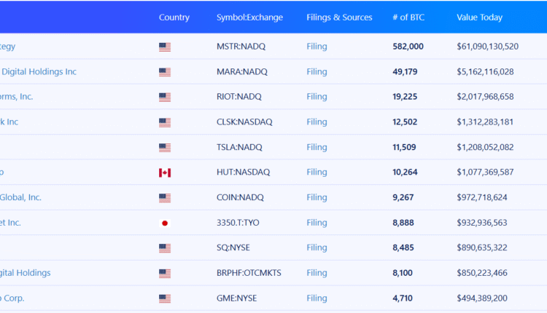Click the US flag beside GME:NYSE
The width and height of the screenshot is (547, 313).
[165, 299]
